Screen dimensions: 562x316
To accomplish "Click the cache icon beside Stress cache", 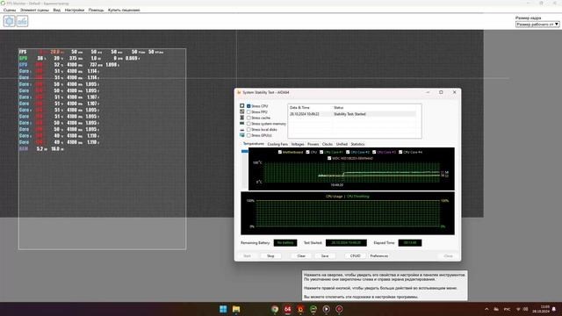I will 242,118.
